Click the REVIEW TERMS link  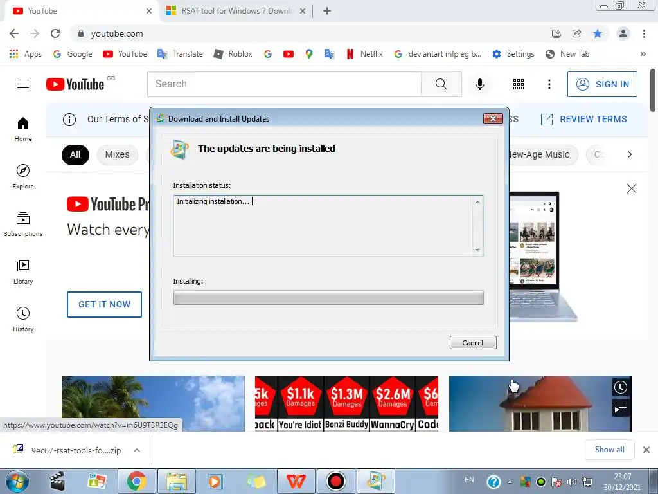(x=583, y=119)
